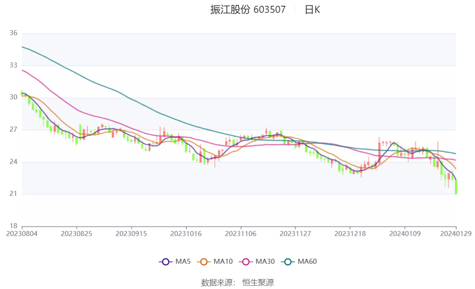Click the x-axis date label 20240129
The height and width of the screenshot is (289, 475).
[x=456, y=234]
